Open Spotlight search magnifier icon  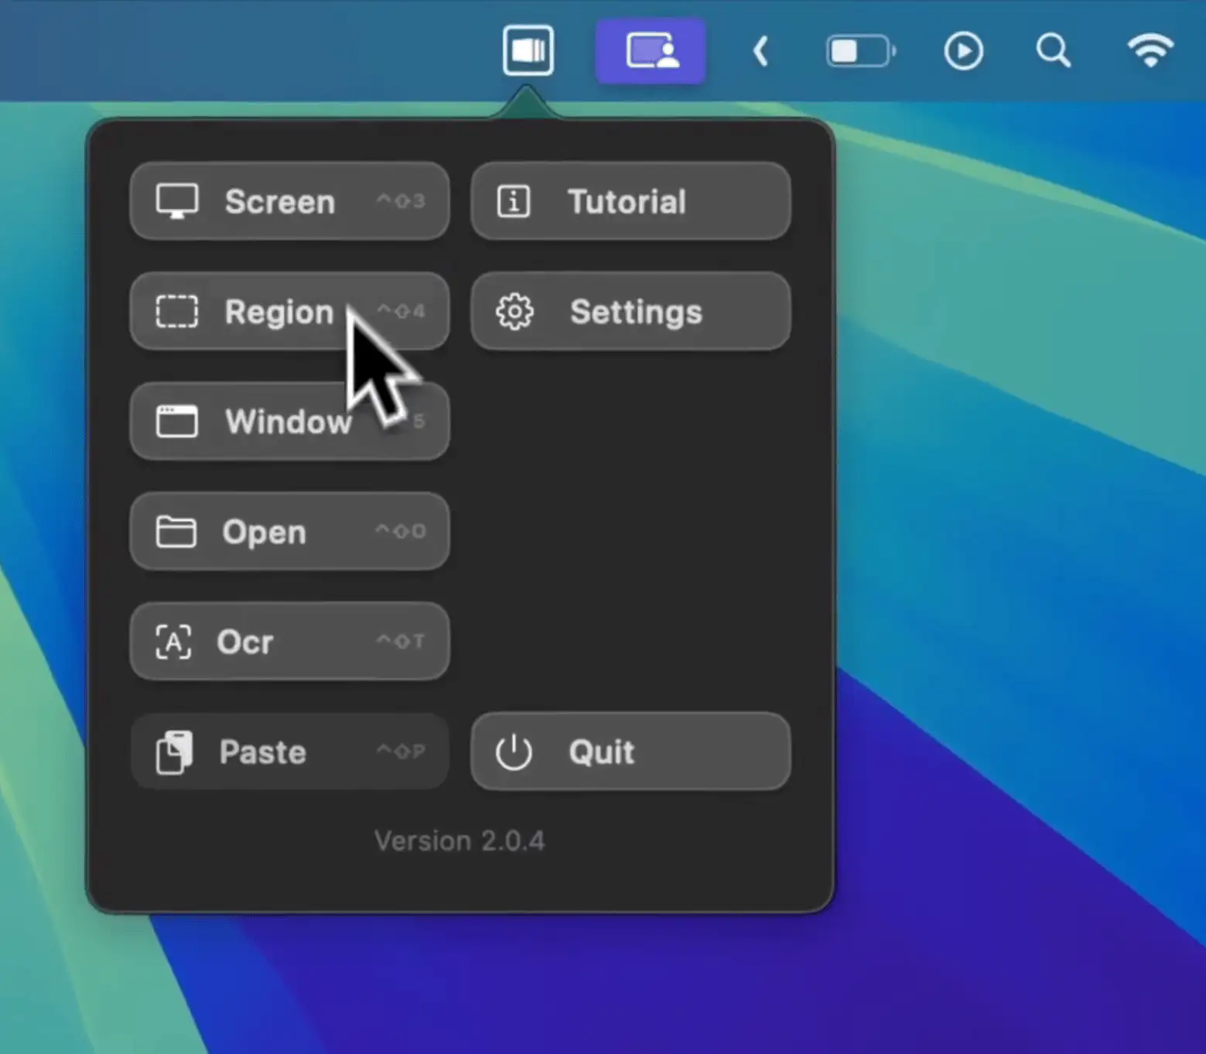[1053, 52]
